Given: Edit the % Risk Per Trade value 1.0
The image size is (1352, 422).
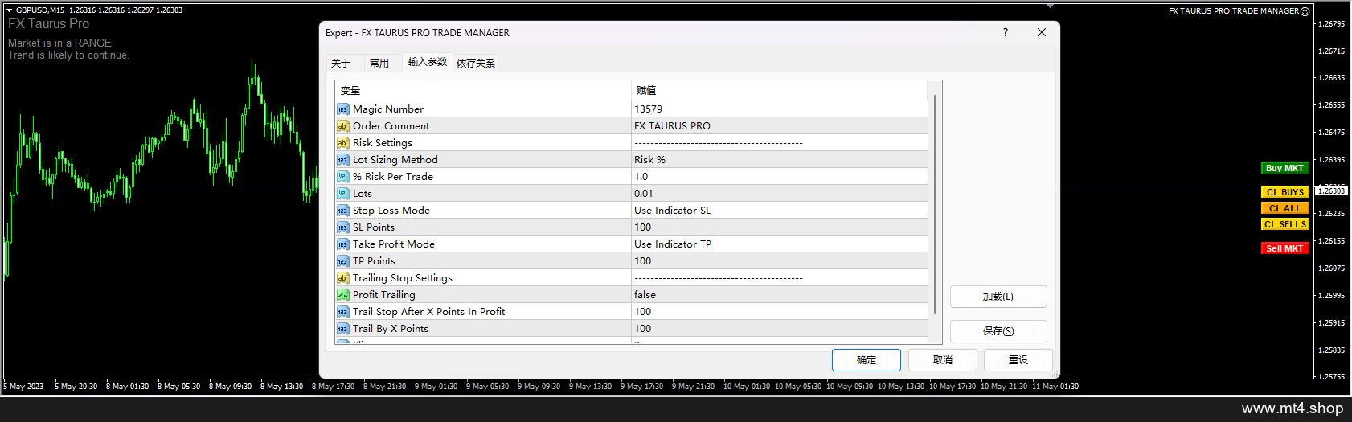Looking at the screenshot, I should click(779, 177).
